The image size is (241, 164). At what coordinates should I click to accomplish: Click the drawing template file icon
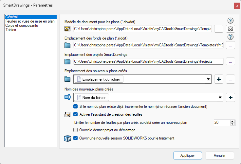point(67,29)
